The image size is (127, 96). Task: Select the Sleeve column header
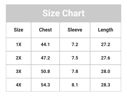[75, 30]
